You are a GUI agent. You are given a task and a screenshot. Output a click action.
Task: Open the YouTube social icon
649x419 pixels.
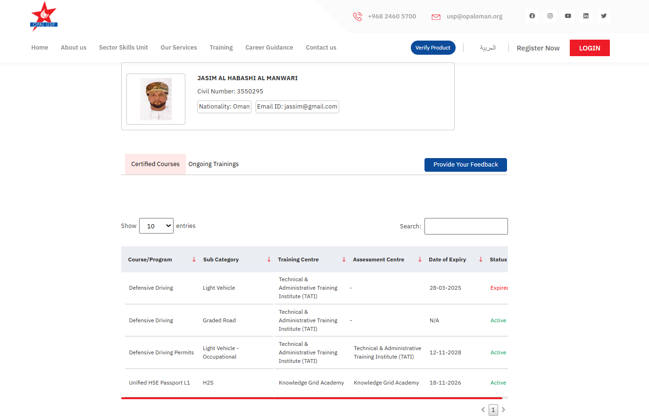point(568,16)
